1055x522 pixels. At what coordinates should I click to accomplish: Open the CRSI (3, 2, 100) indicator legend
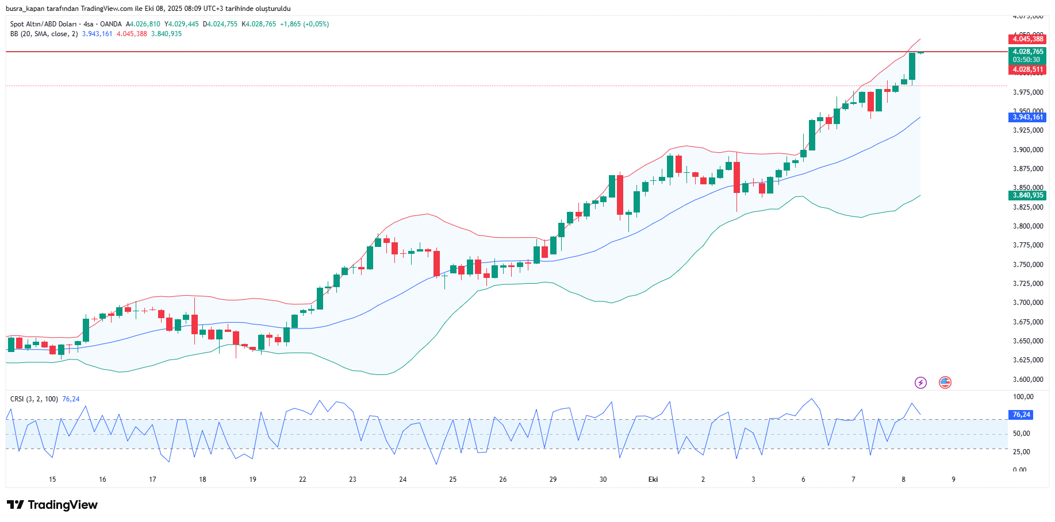(34, 399)
